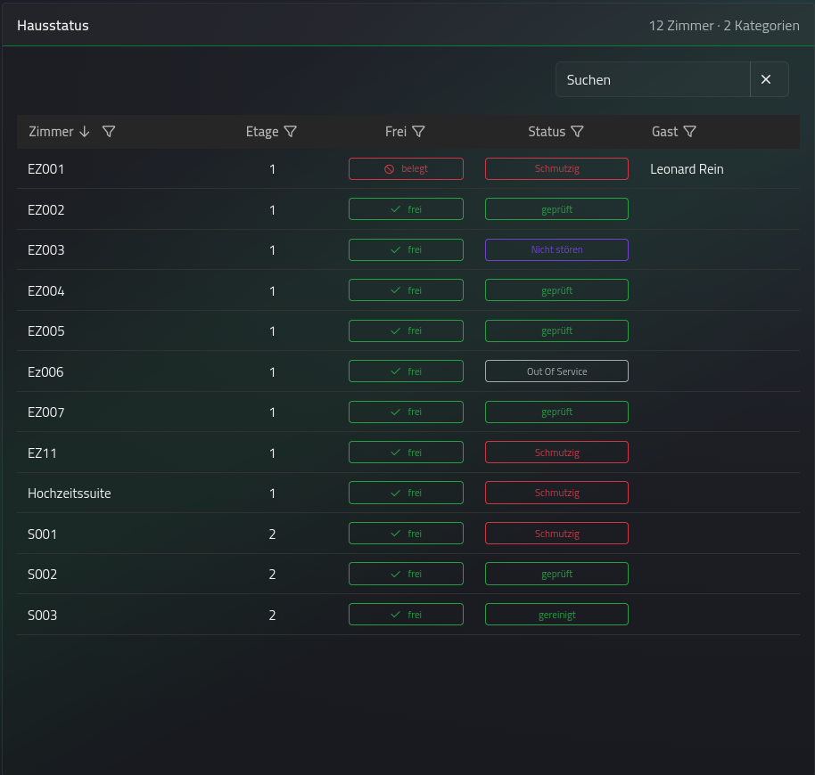Click the frei badge for Hochzeitssuite
815x775 pixels.
pos(406,493)
